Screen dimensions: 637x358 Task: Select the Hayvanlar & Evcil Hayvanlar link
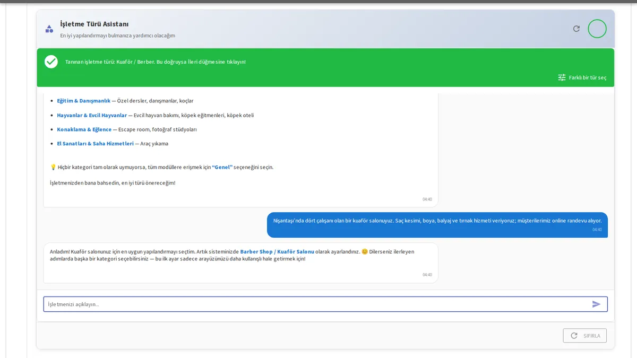click(92, 115)
